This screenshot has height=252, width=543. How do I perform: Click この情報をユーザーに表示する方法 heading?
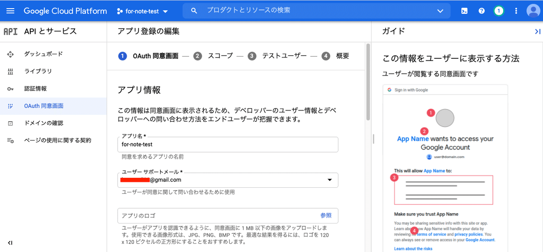[x=451, y=58]
